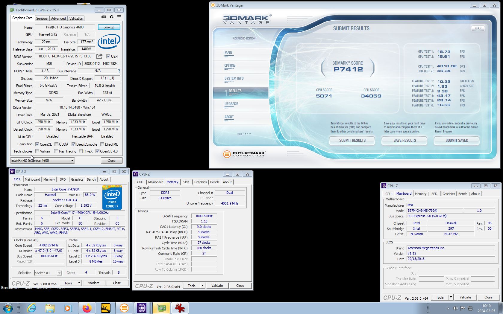Click SUBMIT SAVED button in 3DMark
503x314 pixels.
pyautogui.click(x=457, y=140)
